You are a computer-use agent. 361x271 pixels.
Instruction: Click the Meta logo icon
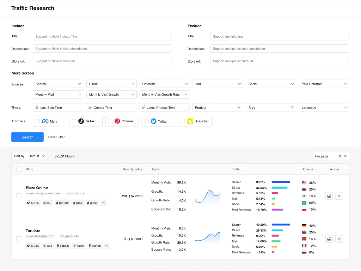pos(45,121)
